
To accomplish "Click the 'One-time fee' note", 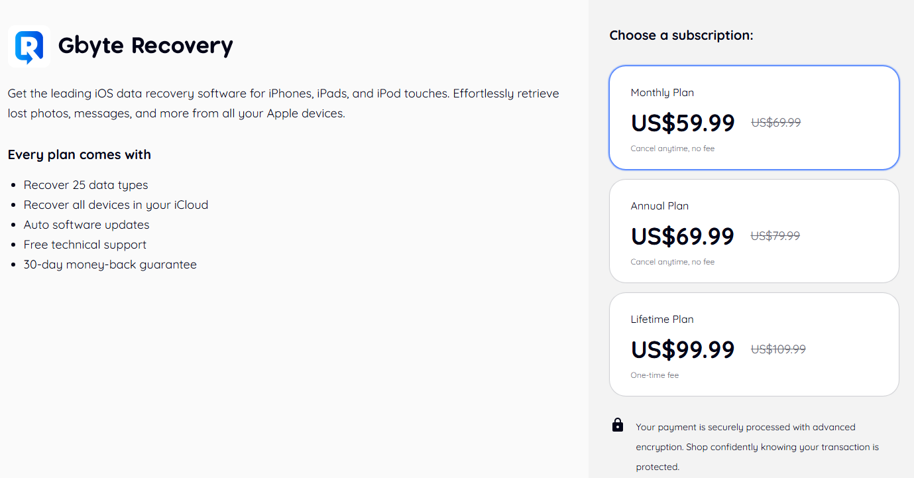I will [655, 375].
